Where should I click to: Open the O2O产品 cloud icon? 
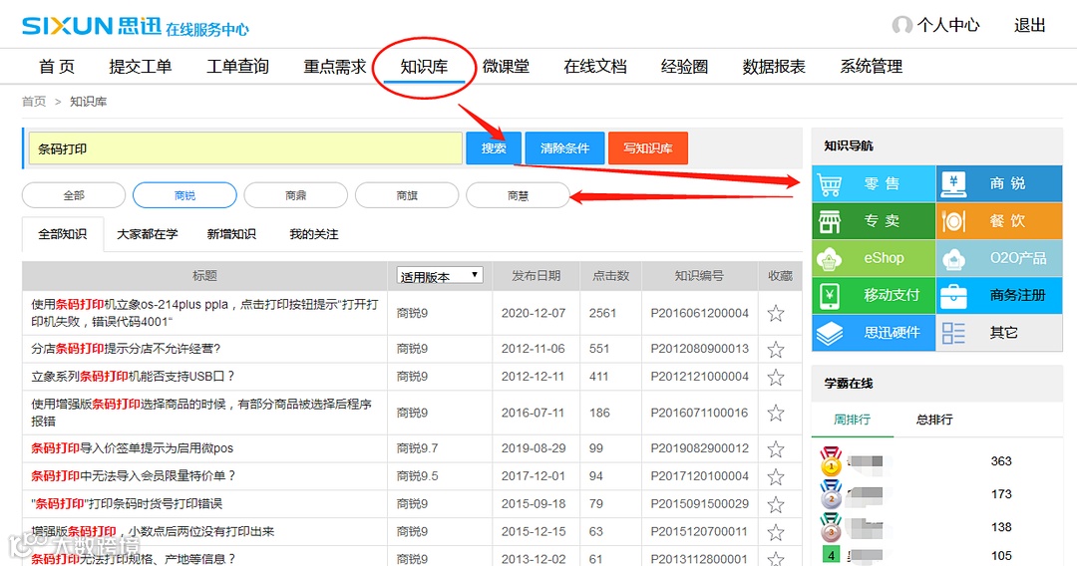[x=953, y=259]
